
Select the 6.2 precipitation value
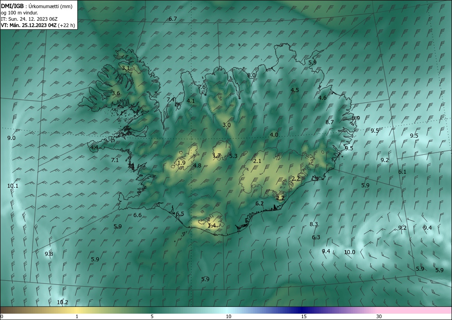coord(259,204)
